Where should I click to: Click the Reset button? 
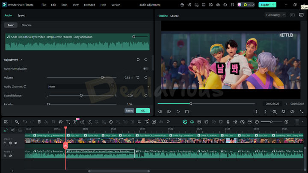click(x=129, y=111)
